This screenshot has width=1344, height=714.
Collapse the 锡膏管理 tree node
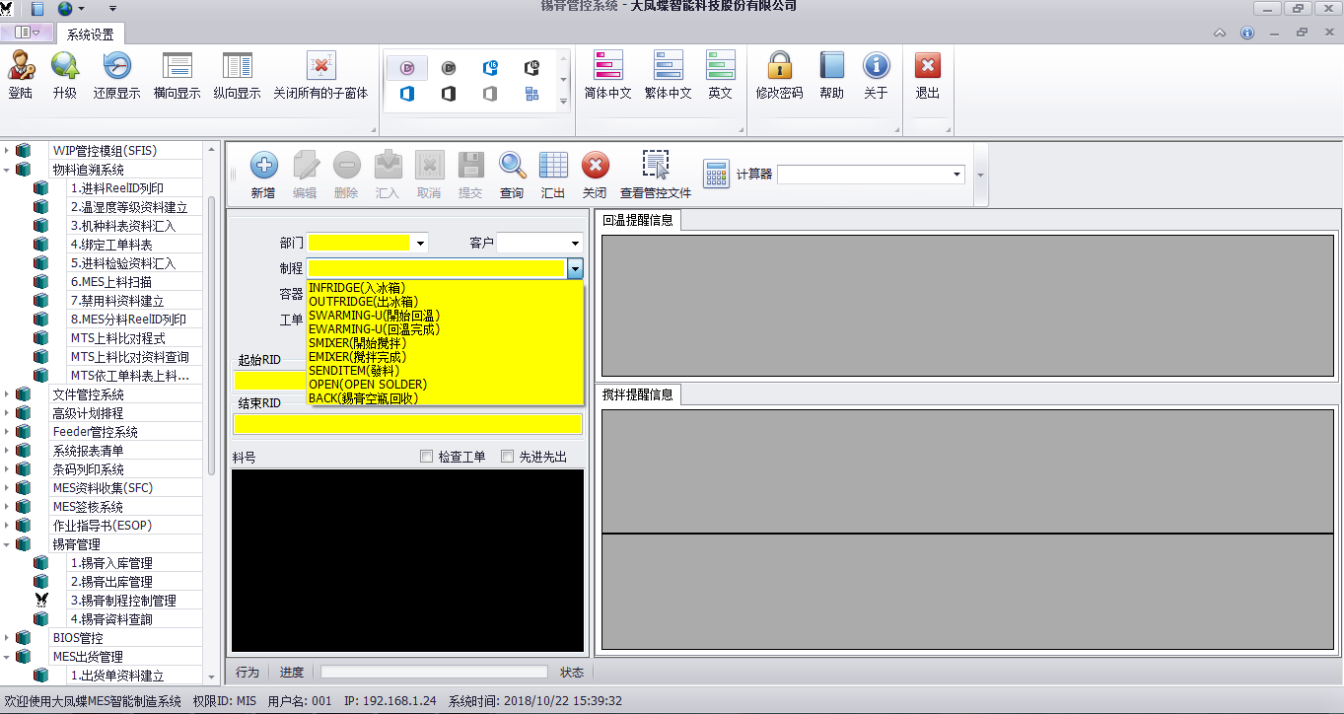tap(6, 544)
